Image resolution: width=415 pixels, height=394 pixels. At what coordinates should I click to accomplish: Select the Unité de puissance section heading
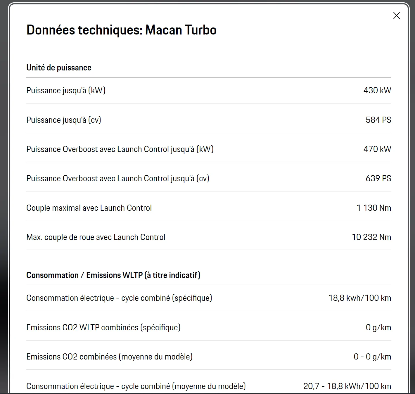pyautogui.click(x=59, y=68)
